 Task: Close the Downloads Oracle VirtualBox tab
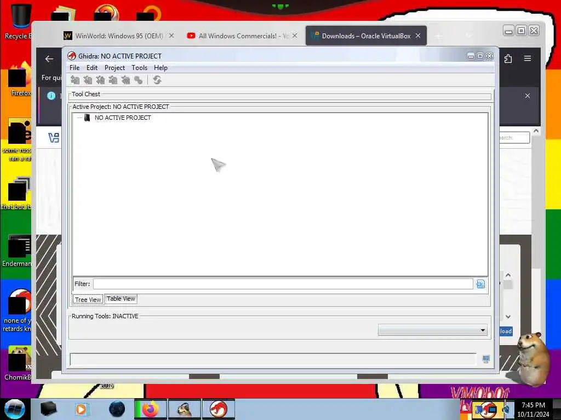[x=418, y=36]
